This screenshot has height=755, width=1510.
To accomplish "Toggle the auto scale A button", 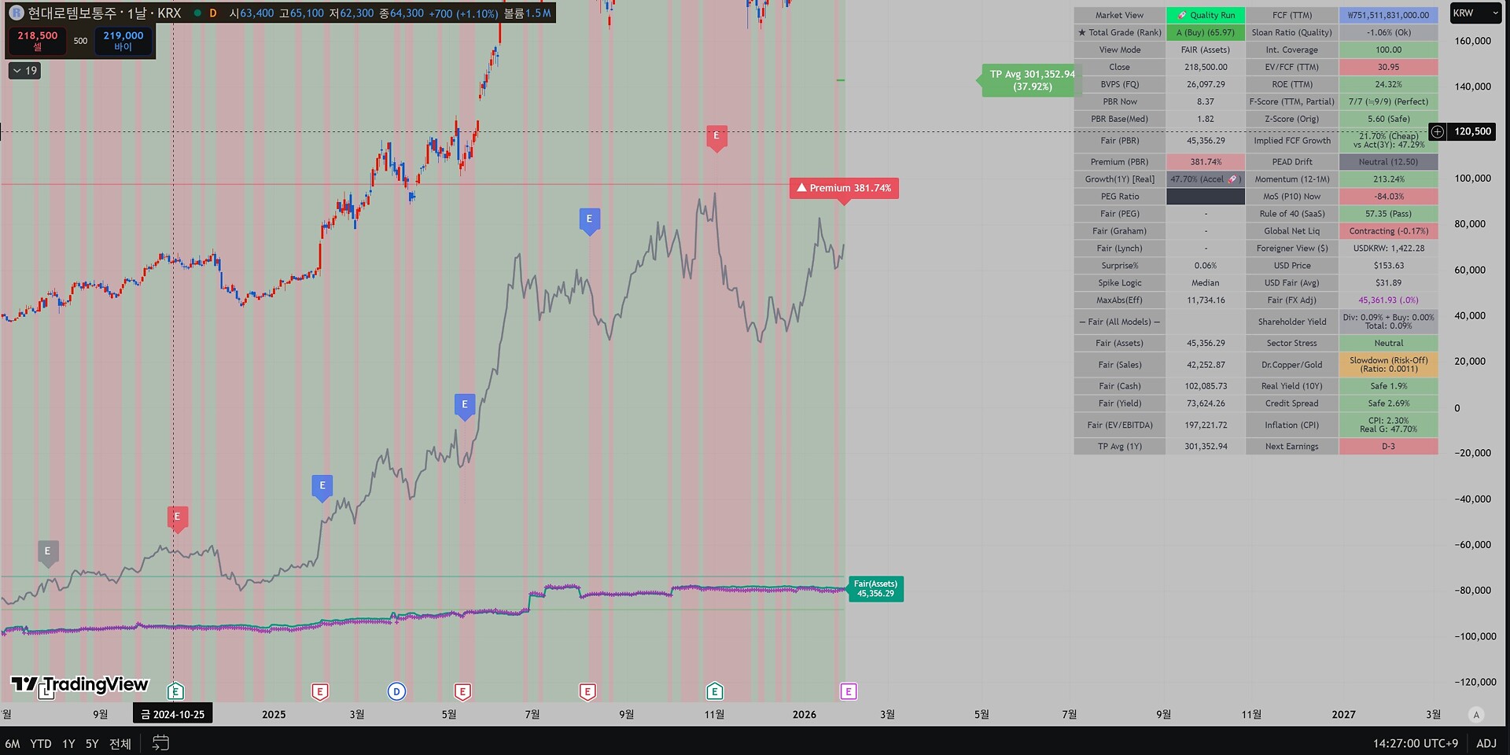I will tap(1476, 715).
